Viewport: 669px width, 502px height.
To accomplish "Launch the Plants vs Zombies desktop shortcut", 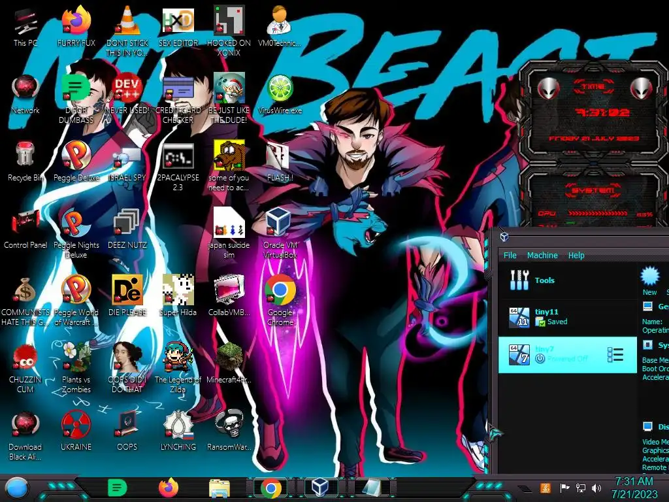I will point(76,368).
